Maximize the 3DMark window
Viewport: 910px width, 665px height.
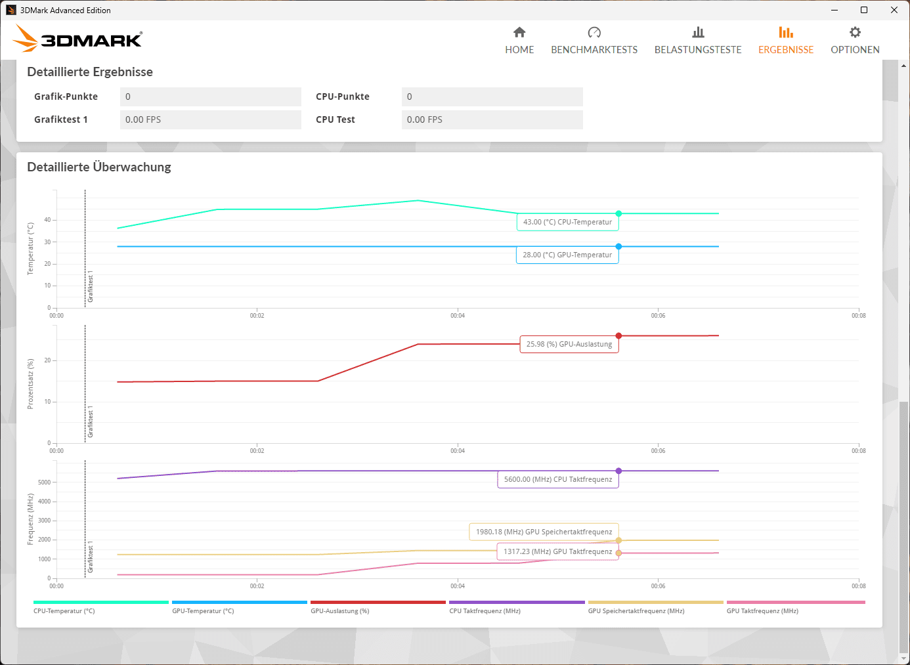coord(864,10)
